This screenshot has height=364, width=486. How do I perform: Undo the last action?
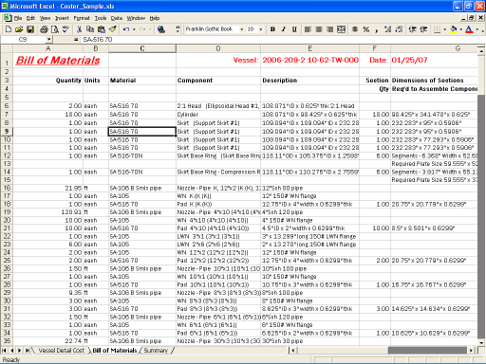click(x=126, y=29)
